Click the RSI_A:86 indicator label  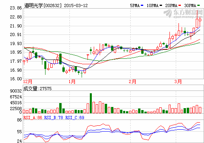coord(33,118)
